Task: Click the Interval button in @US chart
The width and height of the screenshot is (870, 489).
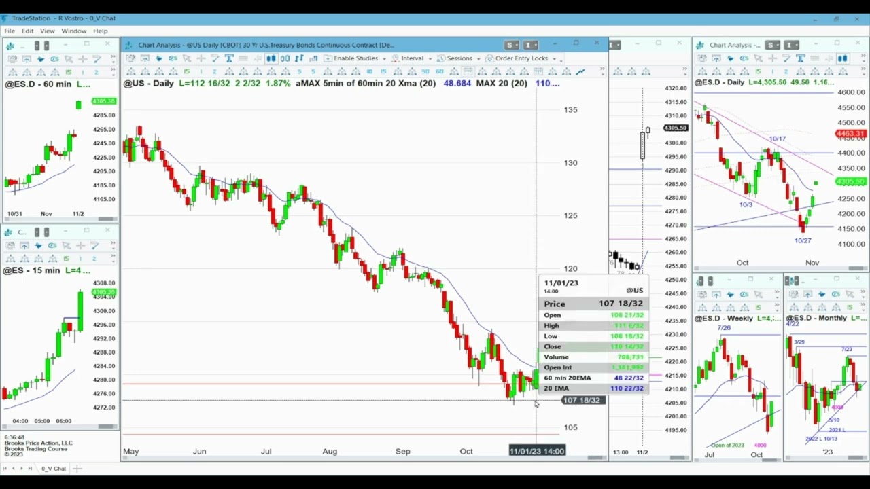Action: (406, 58)
